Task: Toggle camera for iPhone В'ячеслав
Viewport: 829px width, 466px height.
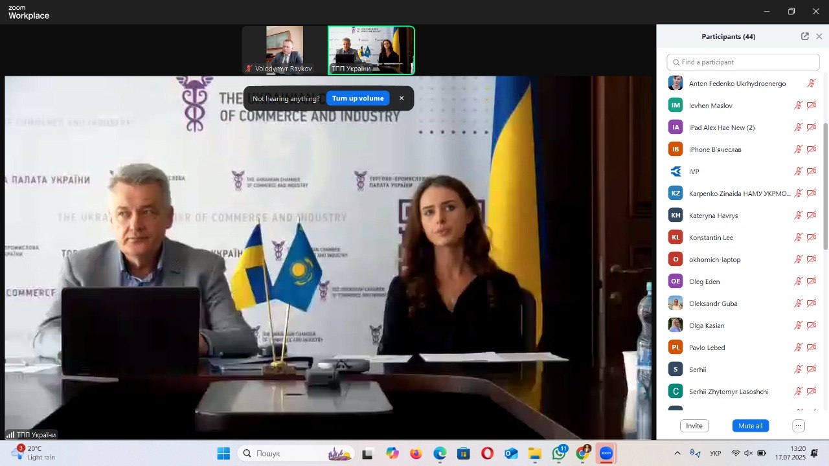Action: coord(812,150)
